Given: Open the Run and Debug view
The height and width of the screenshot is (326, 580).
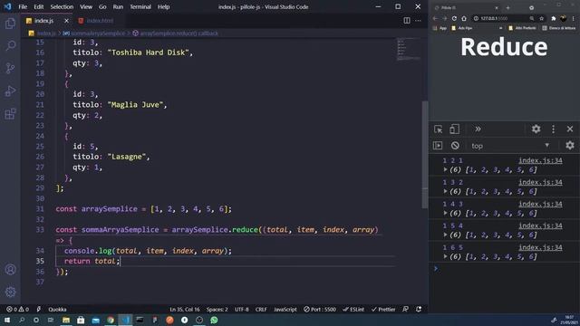Looking at the screenshot, I should [x=10, y=91].
